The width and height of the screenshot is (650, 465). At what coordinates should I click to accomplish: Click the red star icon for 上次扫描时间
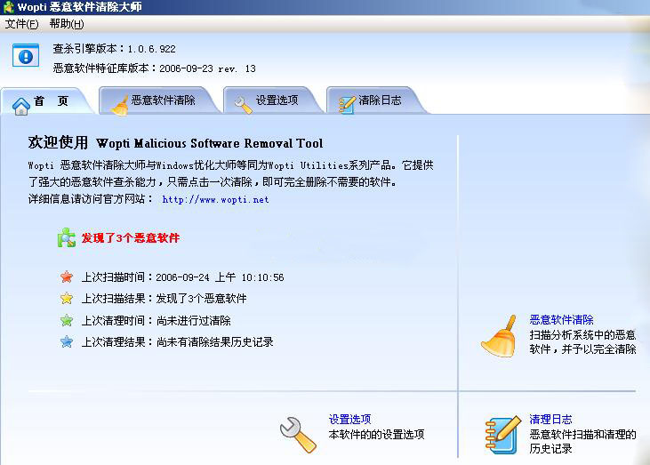67,277
